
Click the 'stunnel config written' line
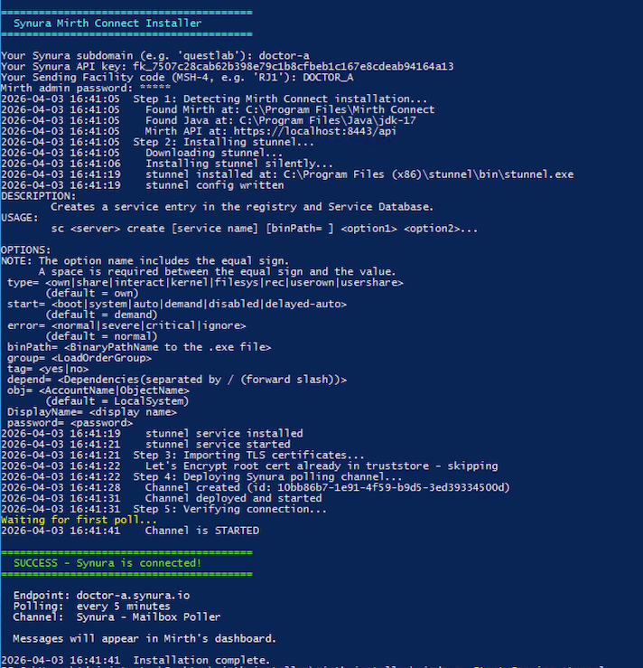[x=214, y=185]
